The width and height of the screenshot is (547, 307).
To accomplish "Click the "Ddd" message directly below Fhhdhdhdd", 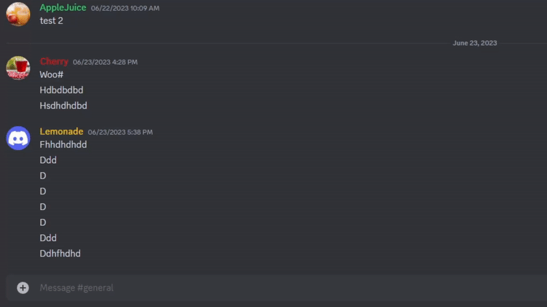I will pyautogui.click(x=48, y=160).
